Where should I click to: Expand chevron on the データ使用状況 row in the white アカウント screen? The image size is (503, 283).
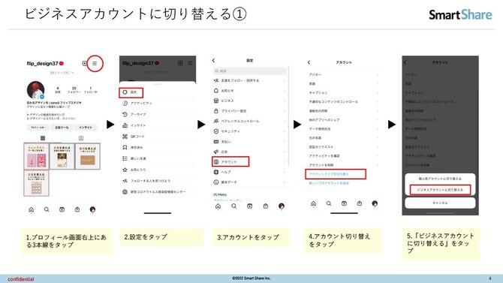click(x=377, y=128)
